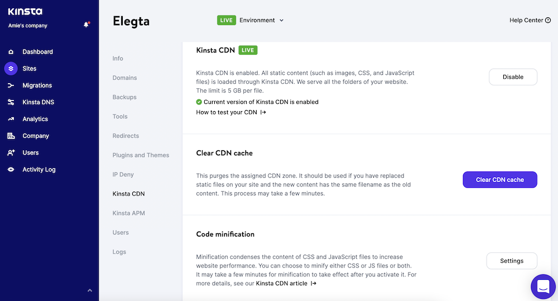Click the Elegta site title

pyautogui.click(x=131, y=21)
